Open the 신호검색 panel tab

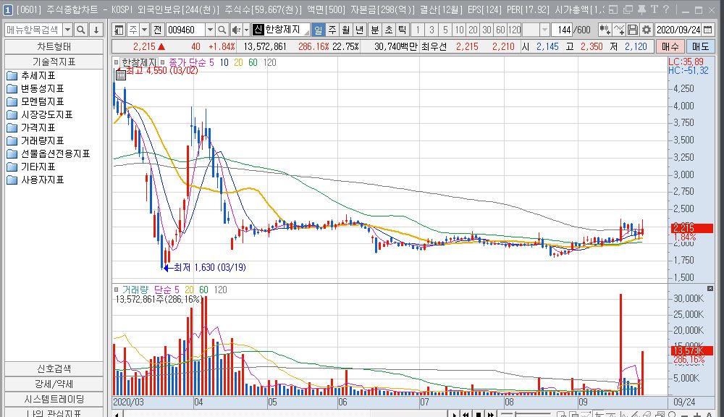(54, 368)
